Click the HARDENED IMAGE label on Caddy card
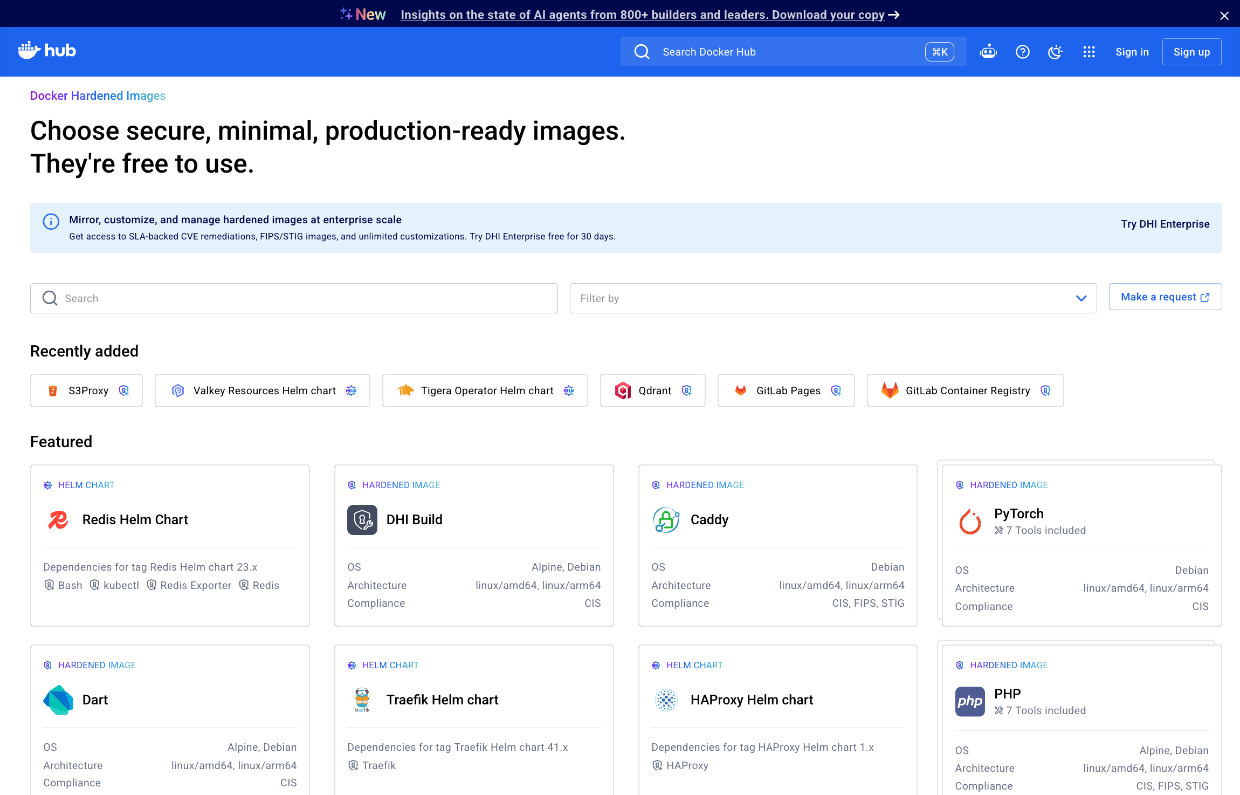The height and width of the screenshot is (795, 1240). [x=705, y=485]
